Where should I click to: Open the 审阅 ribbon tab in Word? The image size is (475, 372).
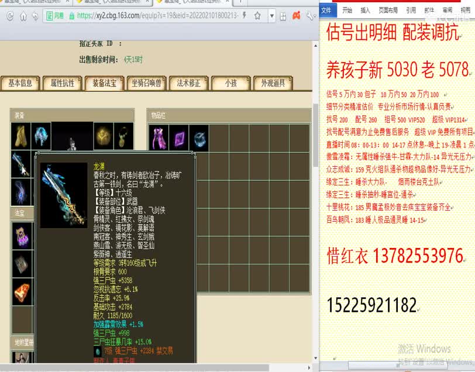[x=447, y=11]
